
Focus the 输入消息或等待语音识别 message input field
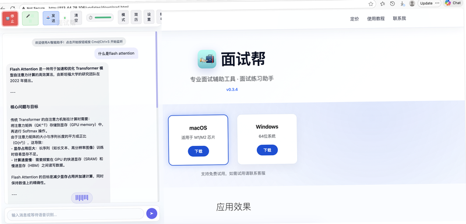(x=76, y=215)
